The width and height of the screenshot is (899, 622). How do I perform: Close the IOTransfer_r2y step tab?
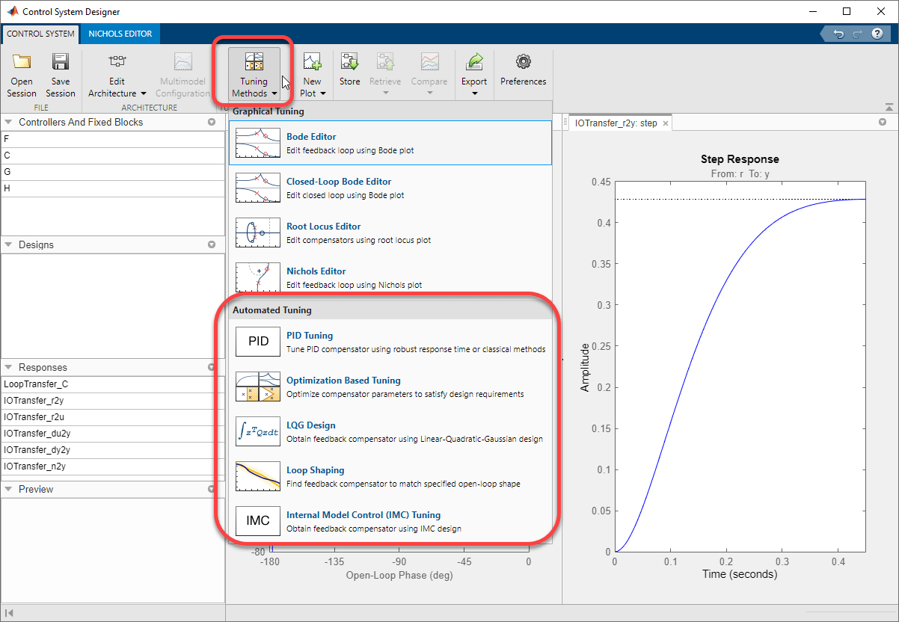665,123
